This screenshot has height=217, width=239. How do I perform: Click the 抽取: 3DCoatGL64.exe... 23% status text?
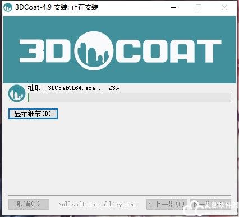point(73,88)
